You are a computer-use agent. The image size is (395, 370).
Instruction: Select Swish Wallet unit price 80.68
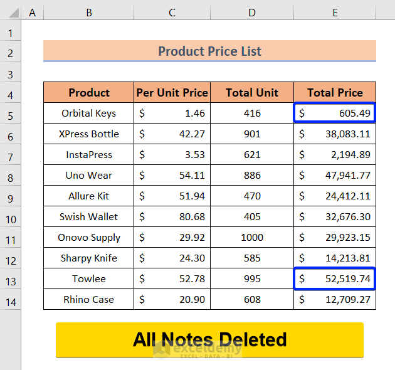pos(172,217)
